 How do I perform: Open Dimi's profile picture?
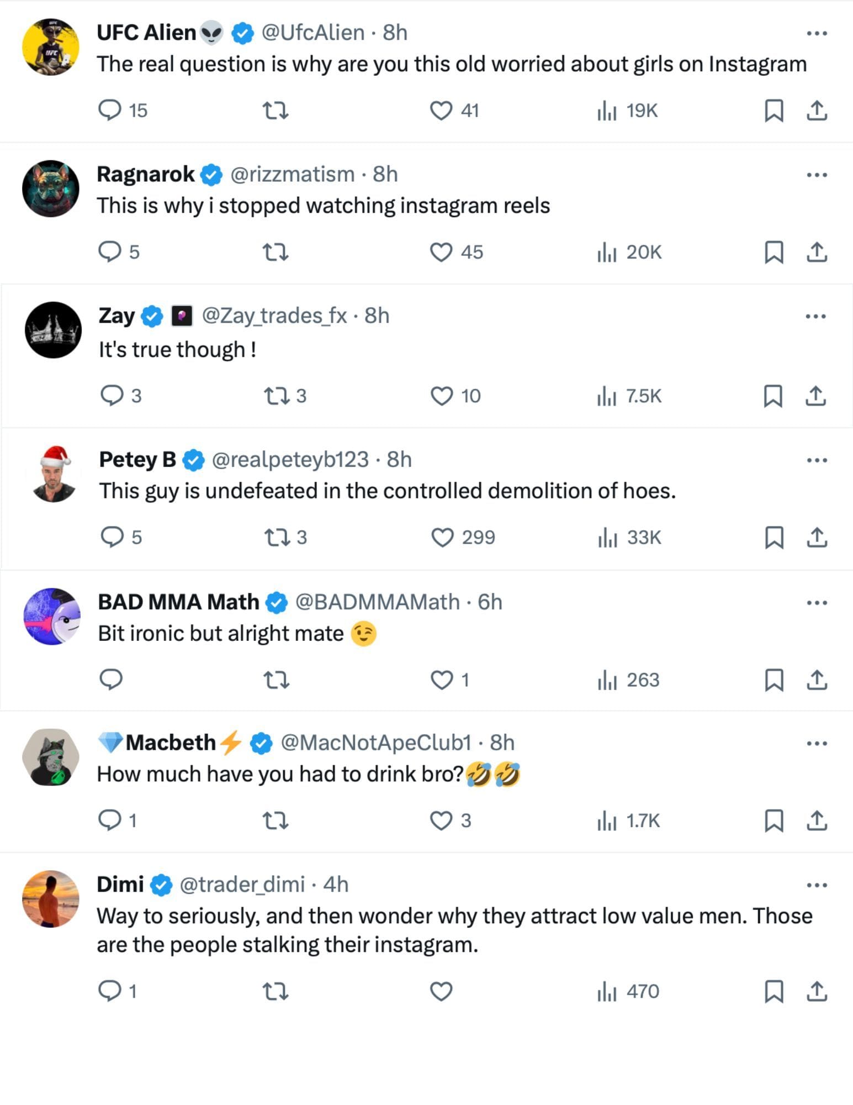[51, 899]
